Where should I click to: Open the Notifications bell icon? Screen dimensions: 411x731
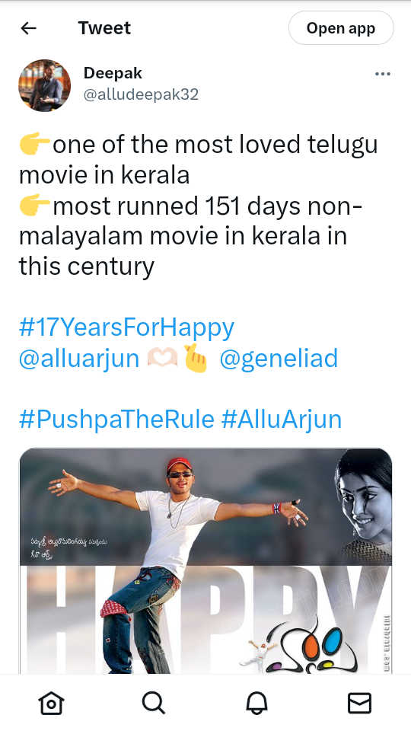(256, 703)
